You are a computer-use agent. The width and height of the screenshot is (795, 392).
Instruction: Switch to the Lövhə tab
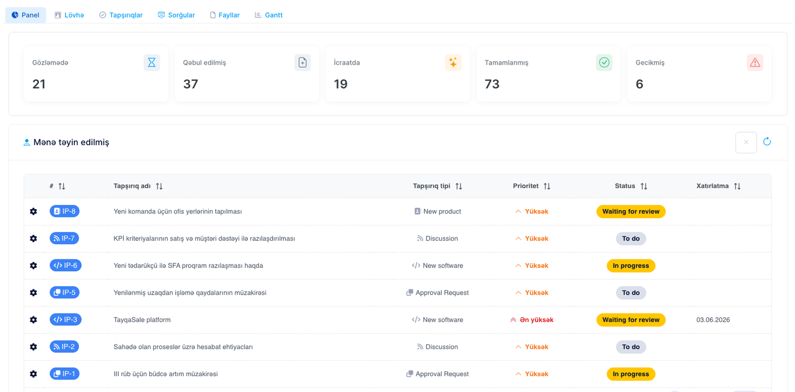click(x=69, y=15)
